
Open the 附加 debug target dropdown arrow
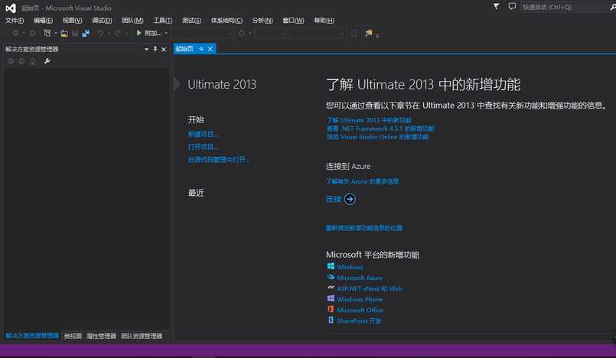(166, 34)
